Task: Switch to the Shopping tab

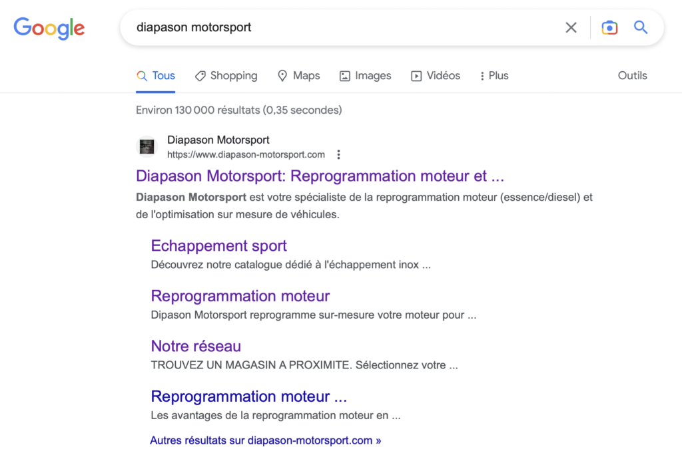Action: coord(226,76)
